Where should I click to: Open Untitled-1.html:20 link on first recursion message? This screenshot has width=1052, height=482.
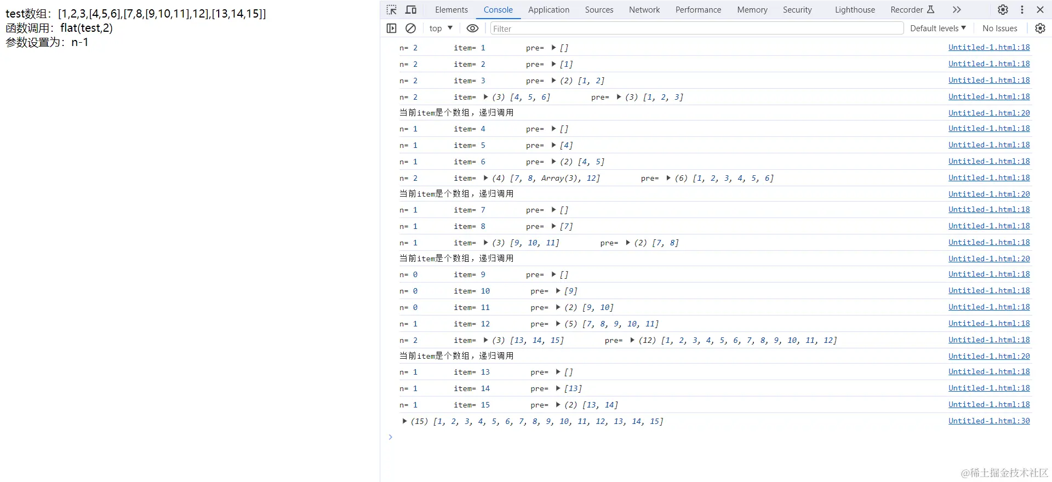tap(989, 113)
